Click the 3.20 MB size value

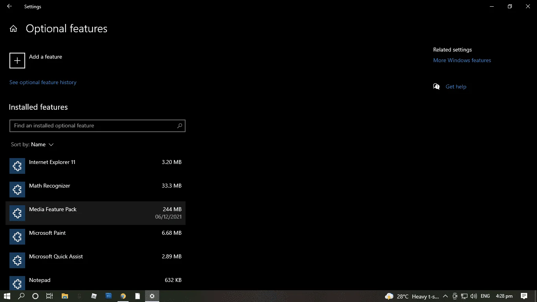pos(172,162)
